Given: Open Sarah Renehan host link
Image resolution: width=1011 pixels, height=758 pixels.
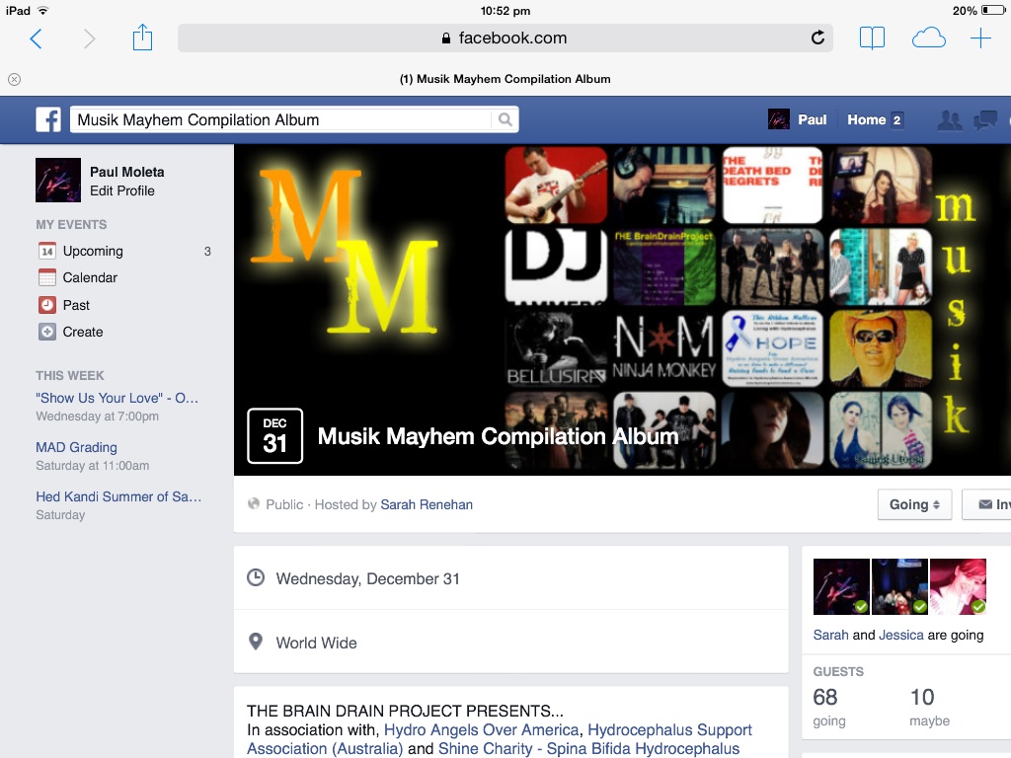Looking at the screenshot, I should coord(427,504).
